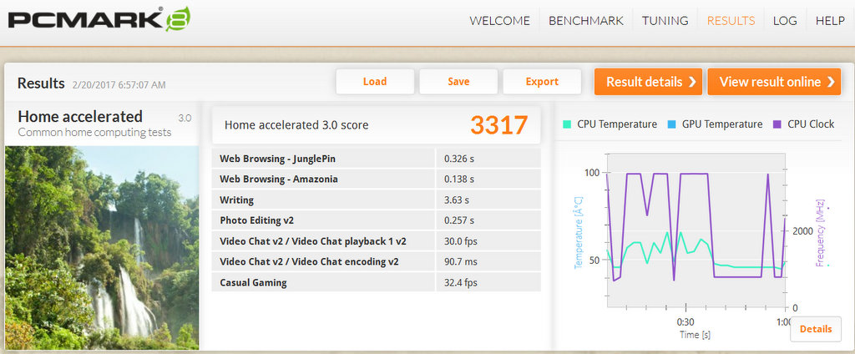
Task: Click the Temperature axis label
Action: coord(579,233)
